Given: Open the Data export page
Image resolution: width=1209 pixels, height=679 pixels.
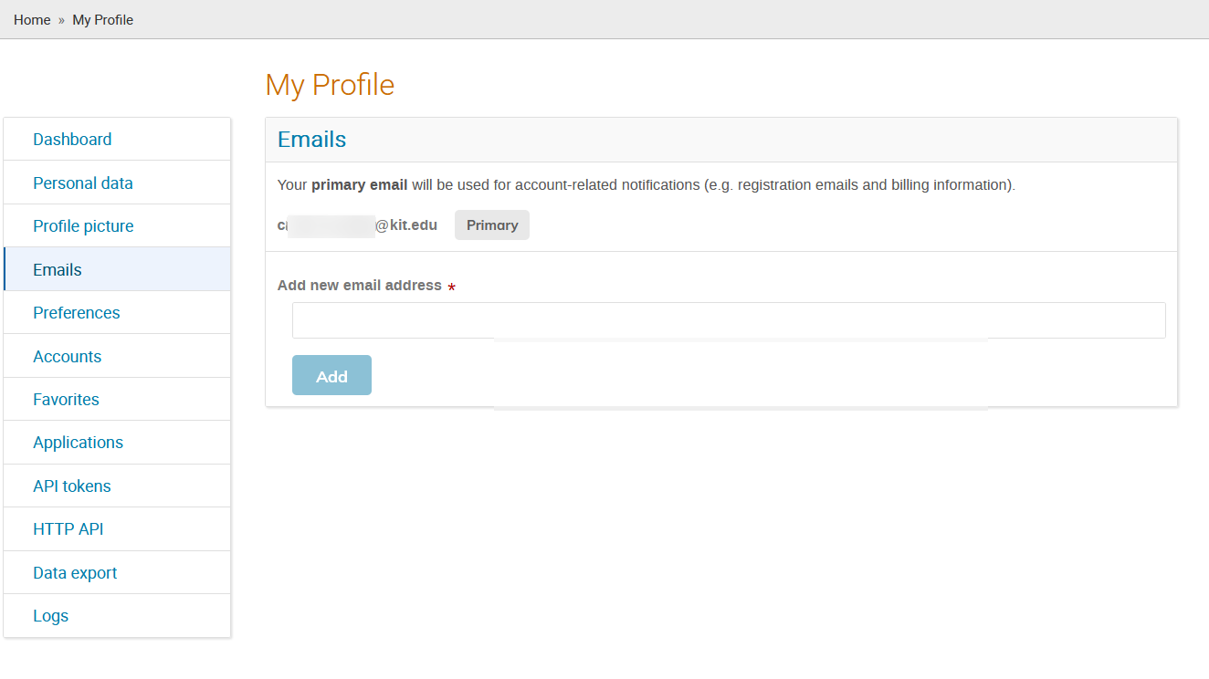Looking at the screenshot, I should click(117, 572).
